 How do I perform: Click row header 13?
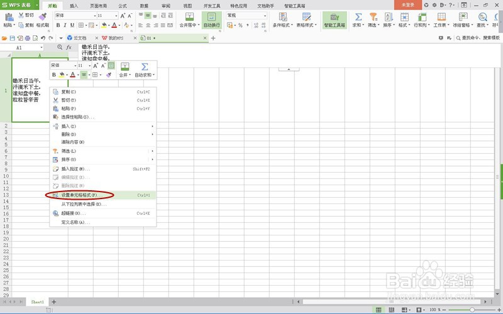[x=6, y=195]
